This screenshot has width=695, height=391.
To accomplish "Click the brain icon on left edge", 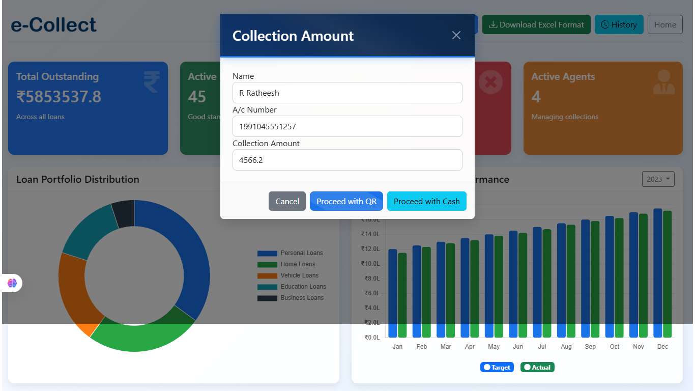I will [12, 283].
